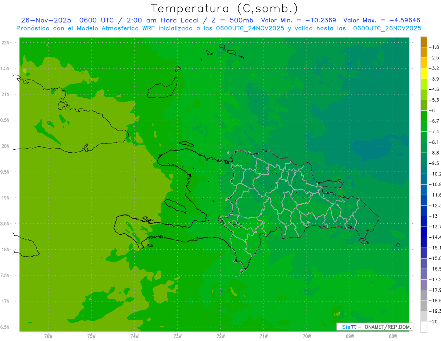Click the '22N' latitude axis label
The height and width of the screenshot is (341, 441).
(x=6, y=43)
